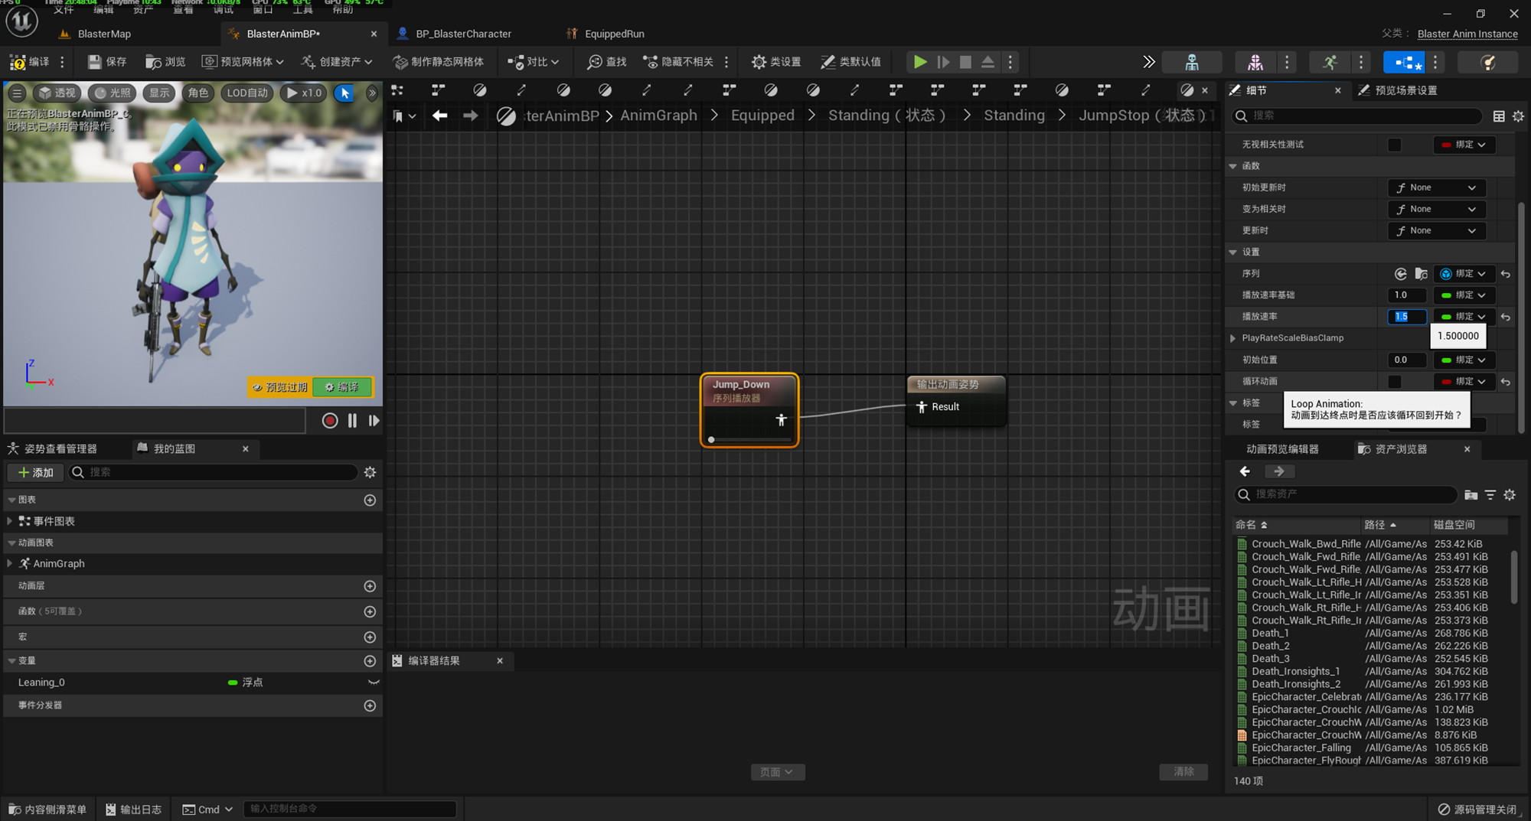Click the animation editor mode icon

pos(1330,62)
